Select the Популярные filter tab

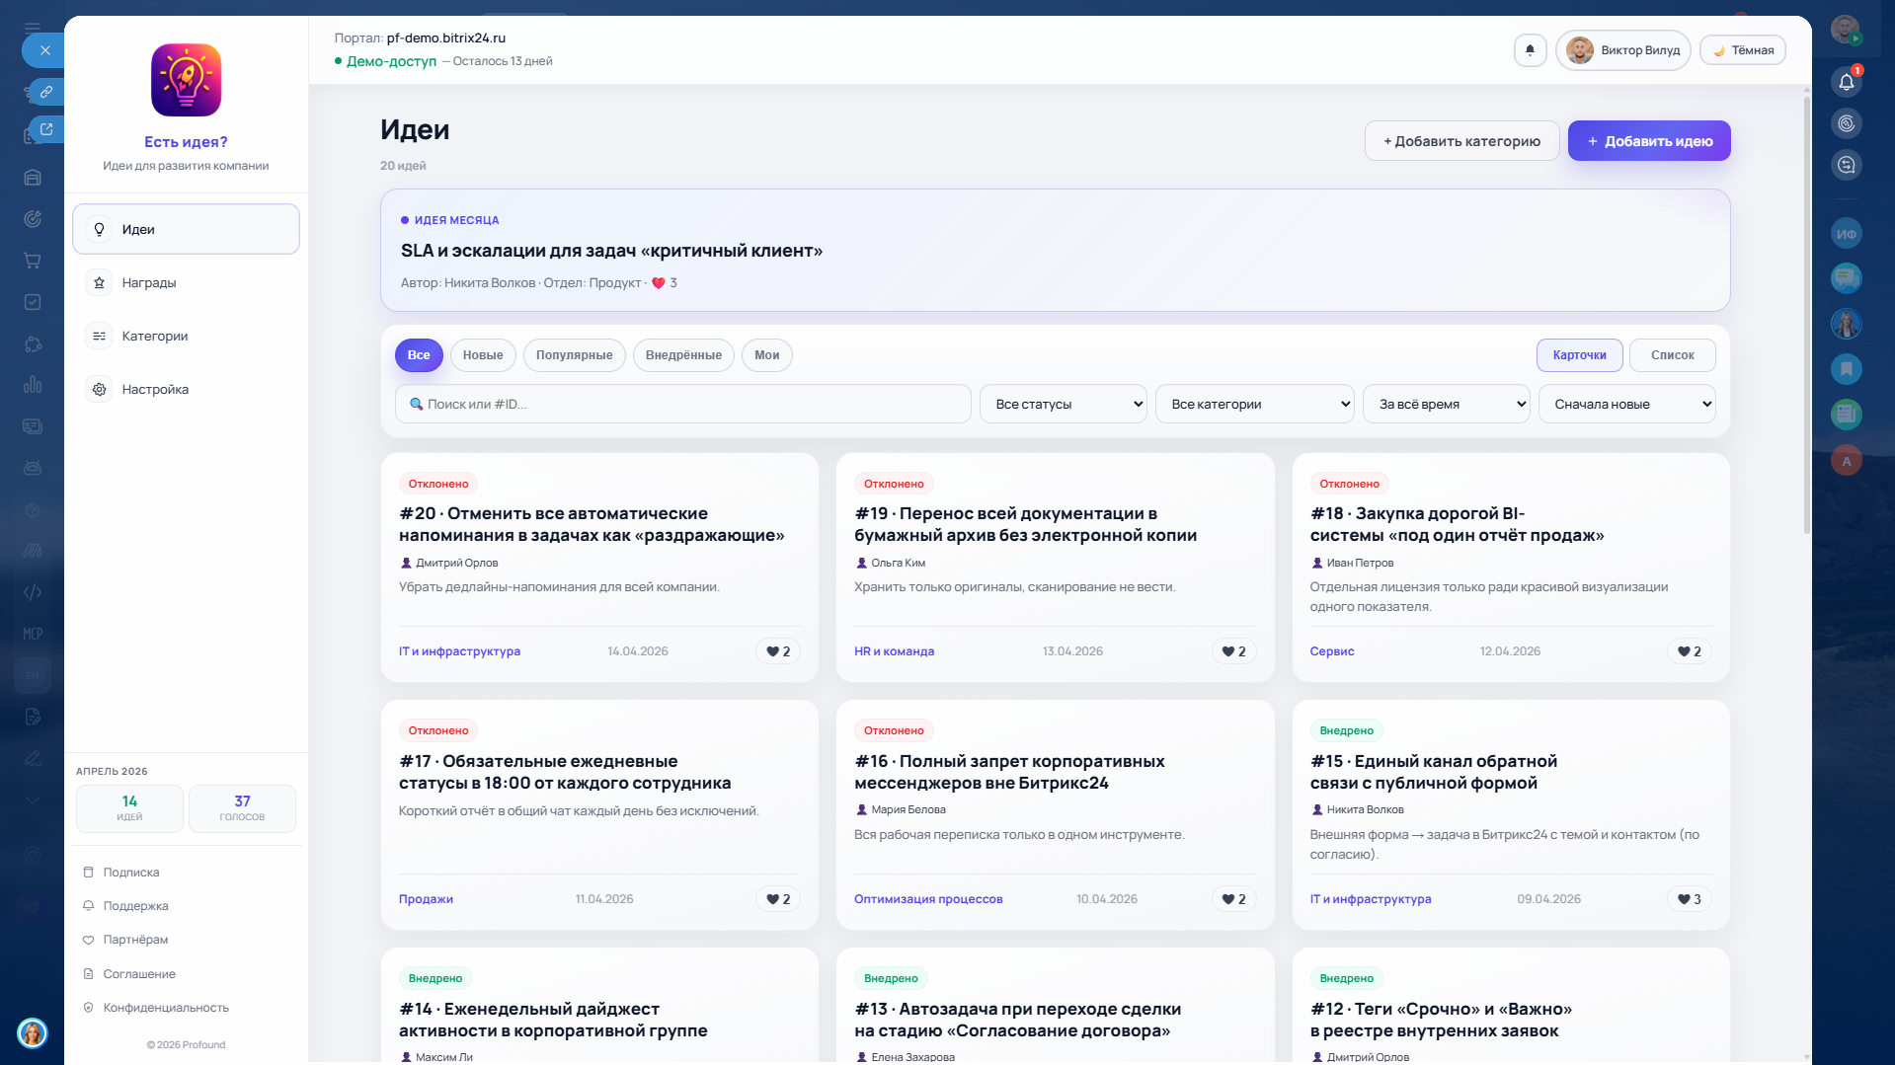tap(574, 355)
